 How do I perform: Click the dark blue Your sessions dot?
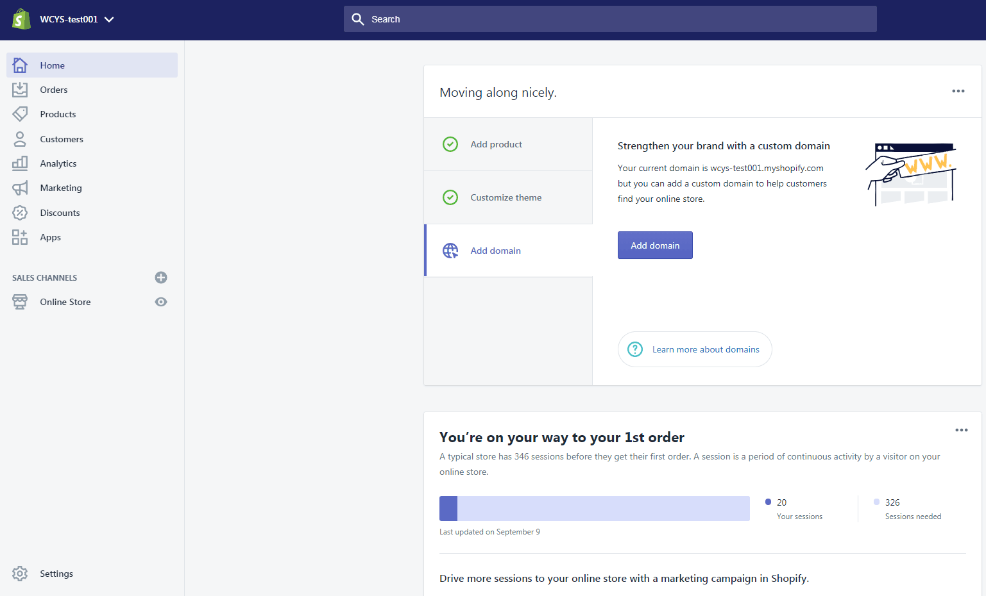[x=769, y=502]
